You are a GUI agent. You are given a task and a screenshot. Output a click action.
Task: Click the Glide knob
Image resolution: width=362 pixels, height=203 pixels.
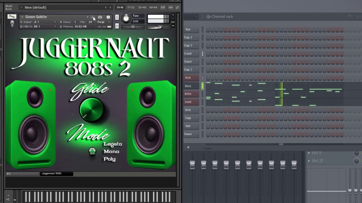pyautogui.click(x=91, y=109)
